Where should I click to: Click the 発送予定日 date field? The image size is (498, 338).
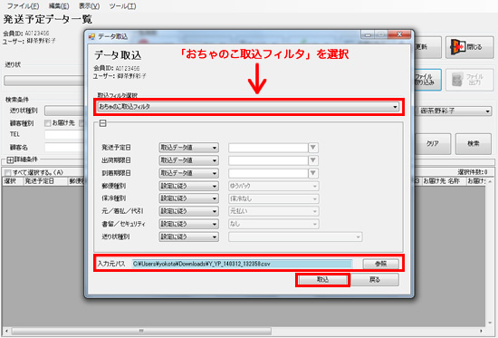click(268, 148)
